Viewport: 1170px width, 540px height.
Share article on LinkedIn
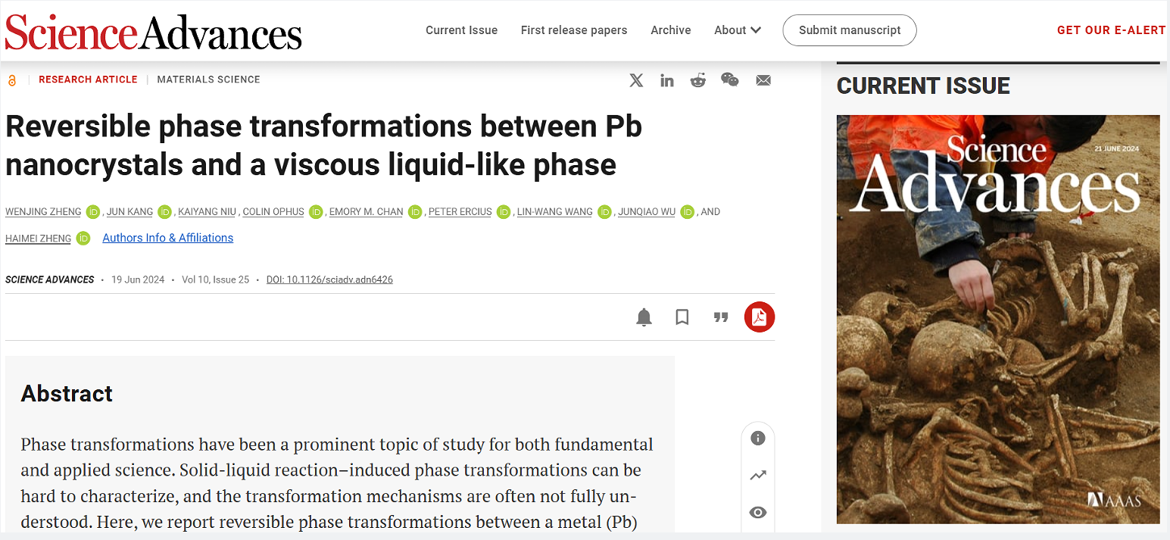coord(666,80)
